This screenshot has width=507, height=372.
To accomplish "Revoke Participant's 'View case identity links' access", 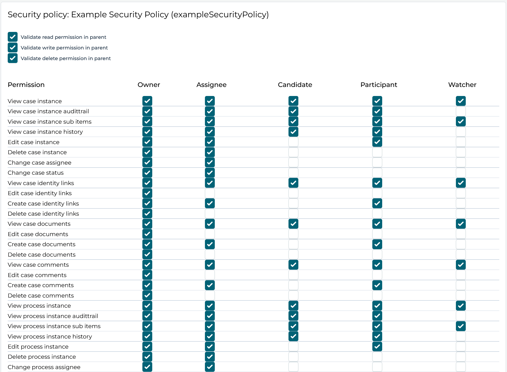I will [x=377, y=183].
